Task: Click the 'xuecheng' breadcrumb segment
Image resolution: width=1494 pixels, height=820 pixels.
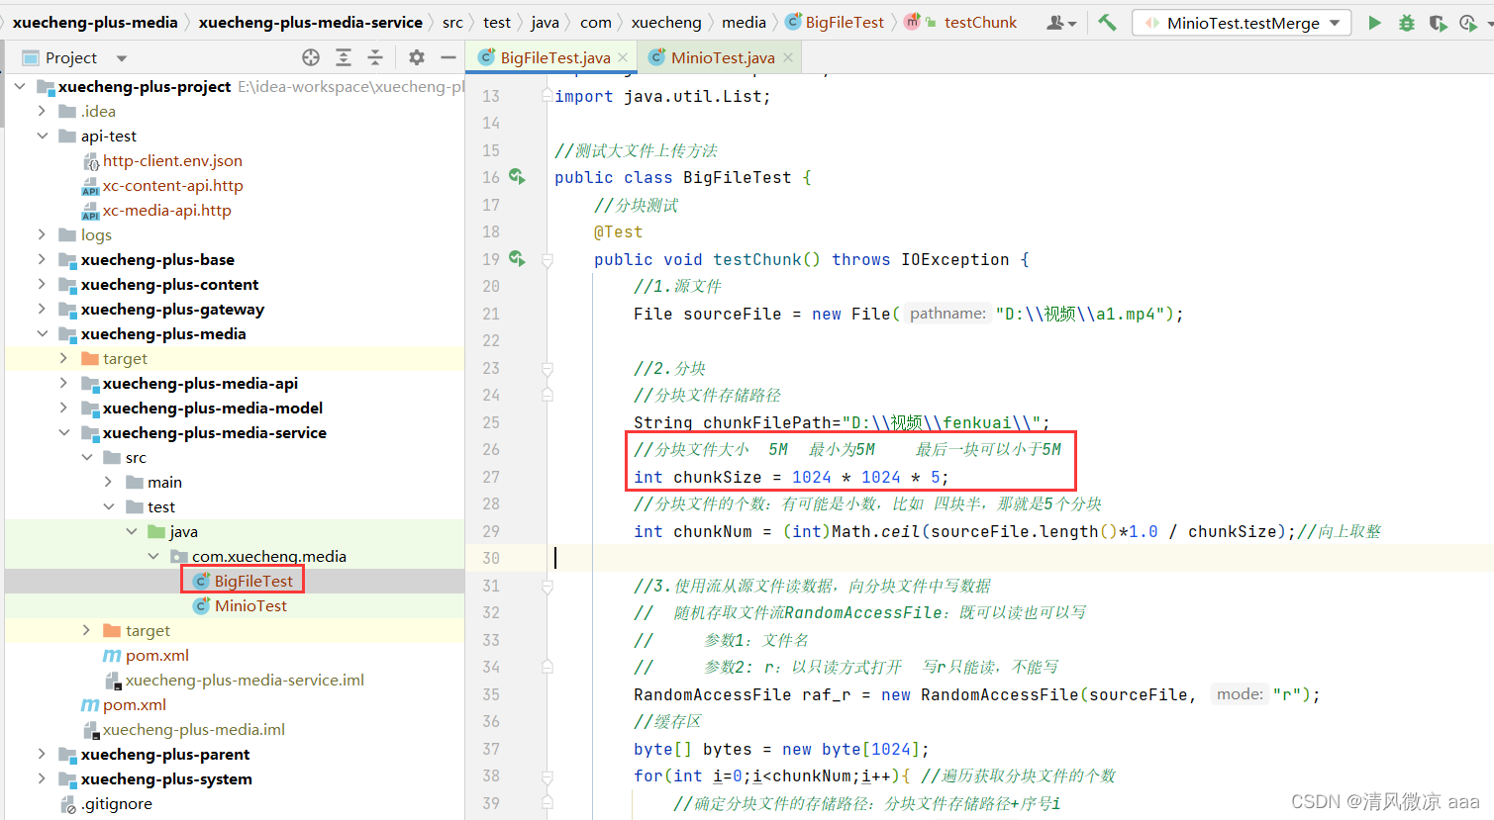Action: 666,22
